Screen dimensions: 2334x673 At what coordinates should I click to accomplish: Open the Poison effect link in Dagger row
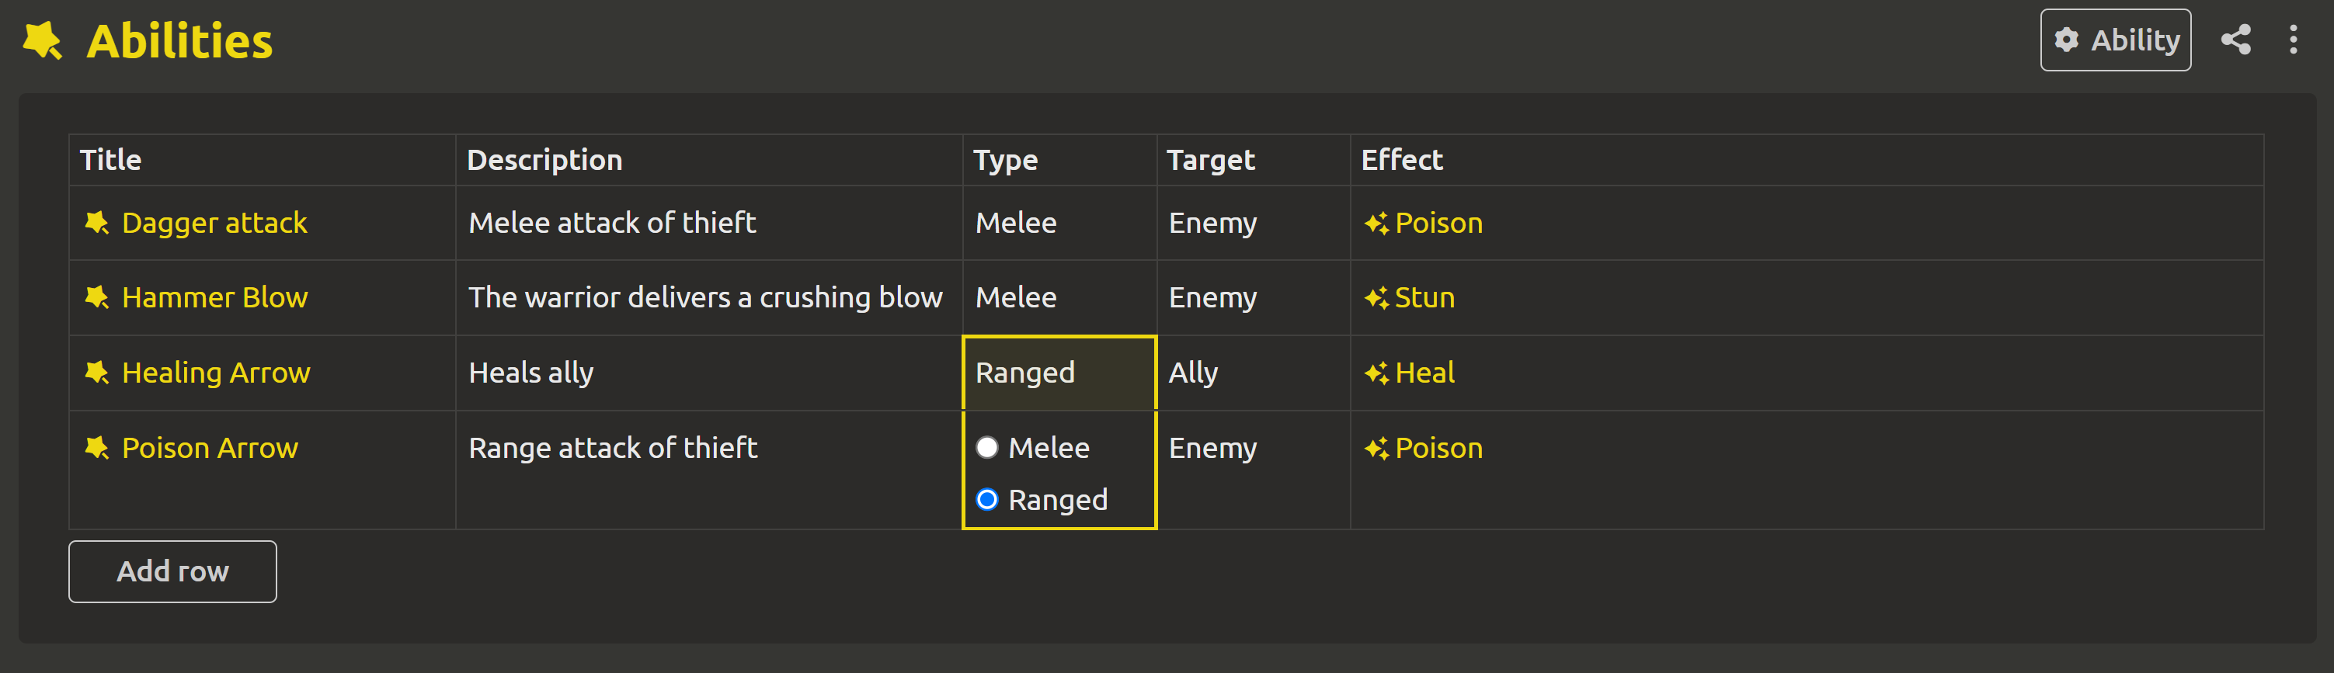tap(1438, 223)
